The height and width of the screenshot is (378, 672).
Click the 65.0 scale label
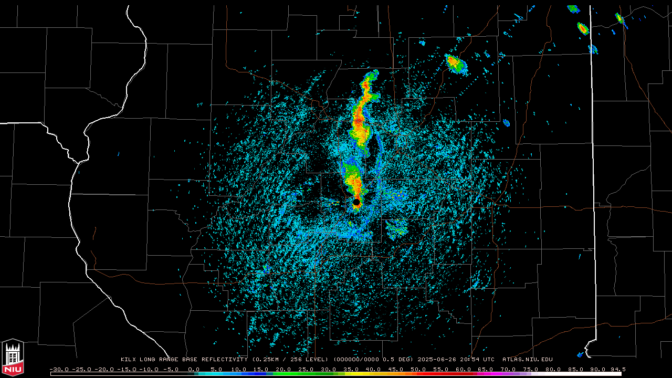486,369
